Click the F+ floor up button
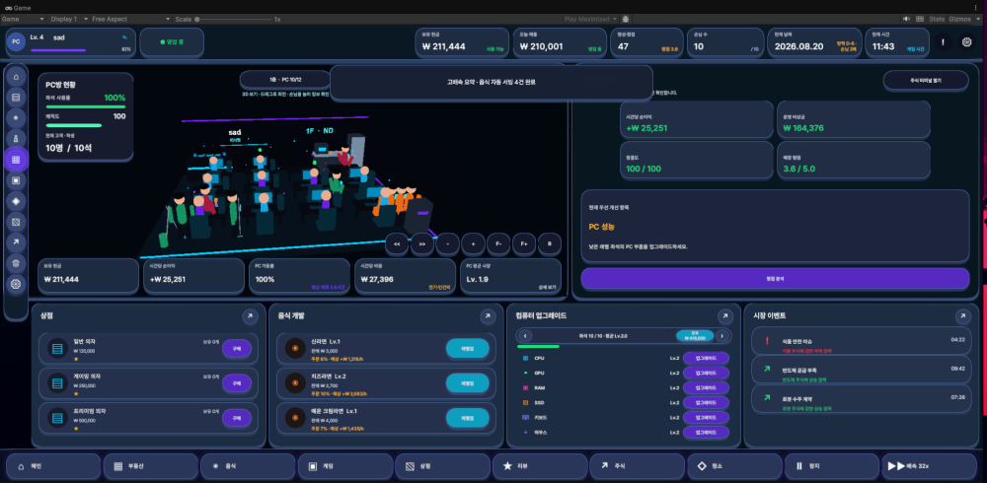Image resolution: width=987 pixels, height=483 pixels. click(x=524, y=243)
